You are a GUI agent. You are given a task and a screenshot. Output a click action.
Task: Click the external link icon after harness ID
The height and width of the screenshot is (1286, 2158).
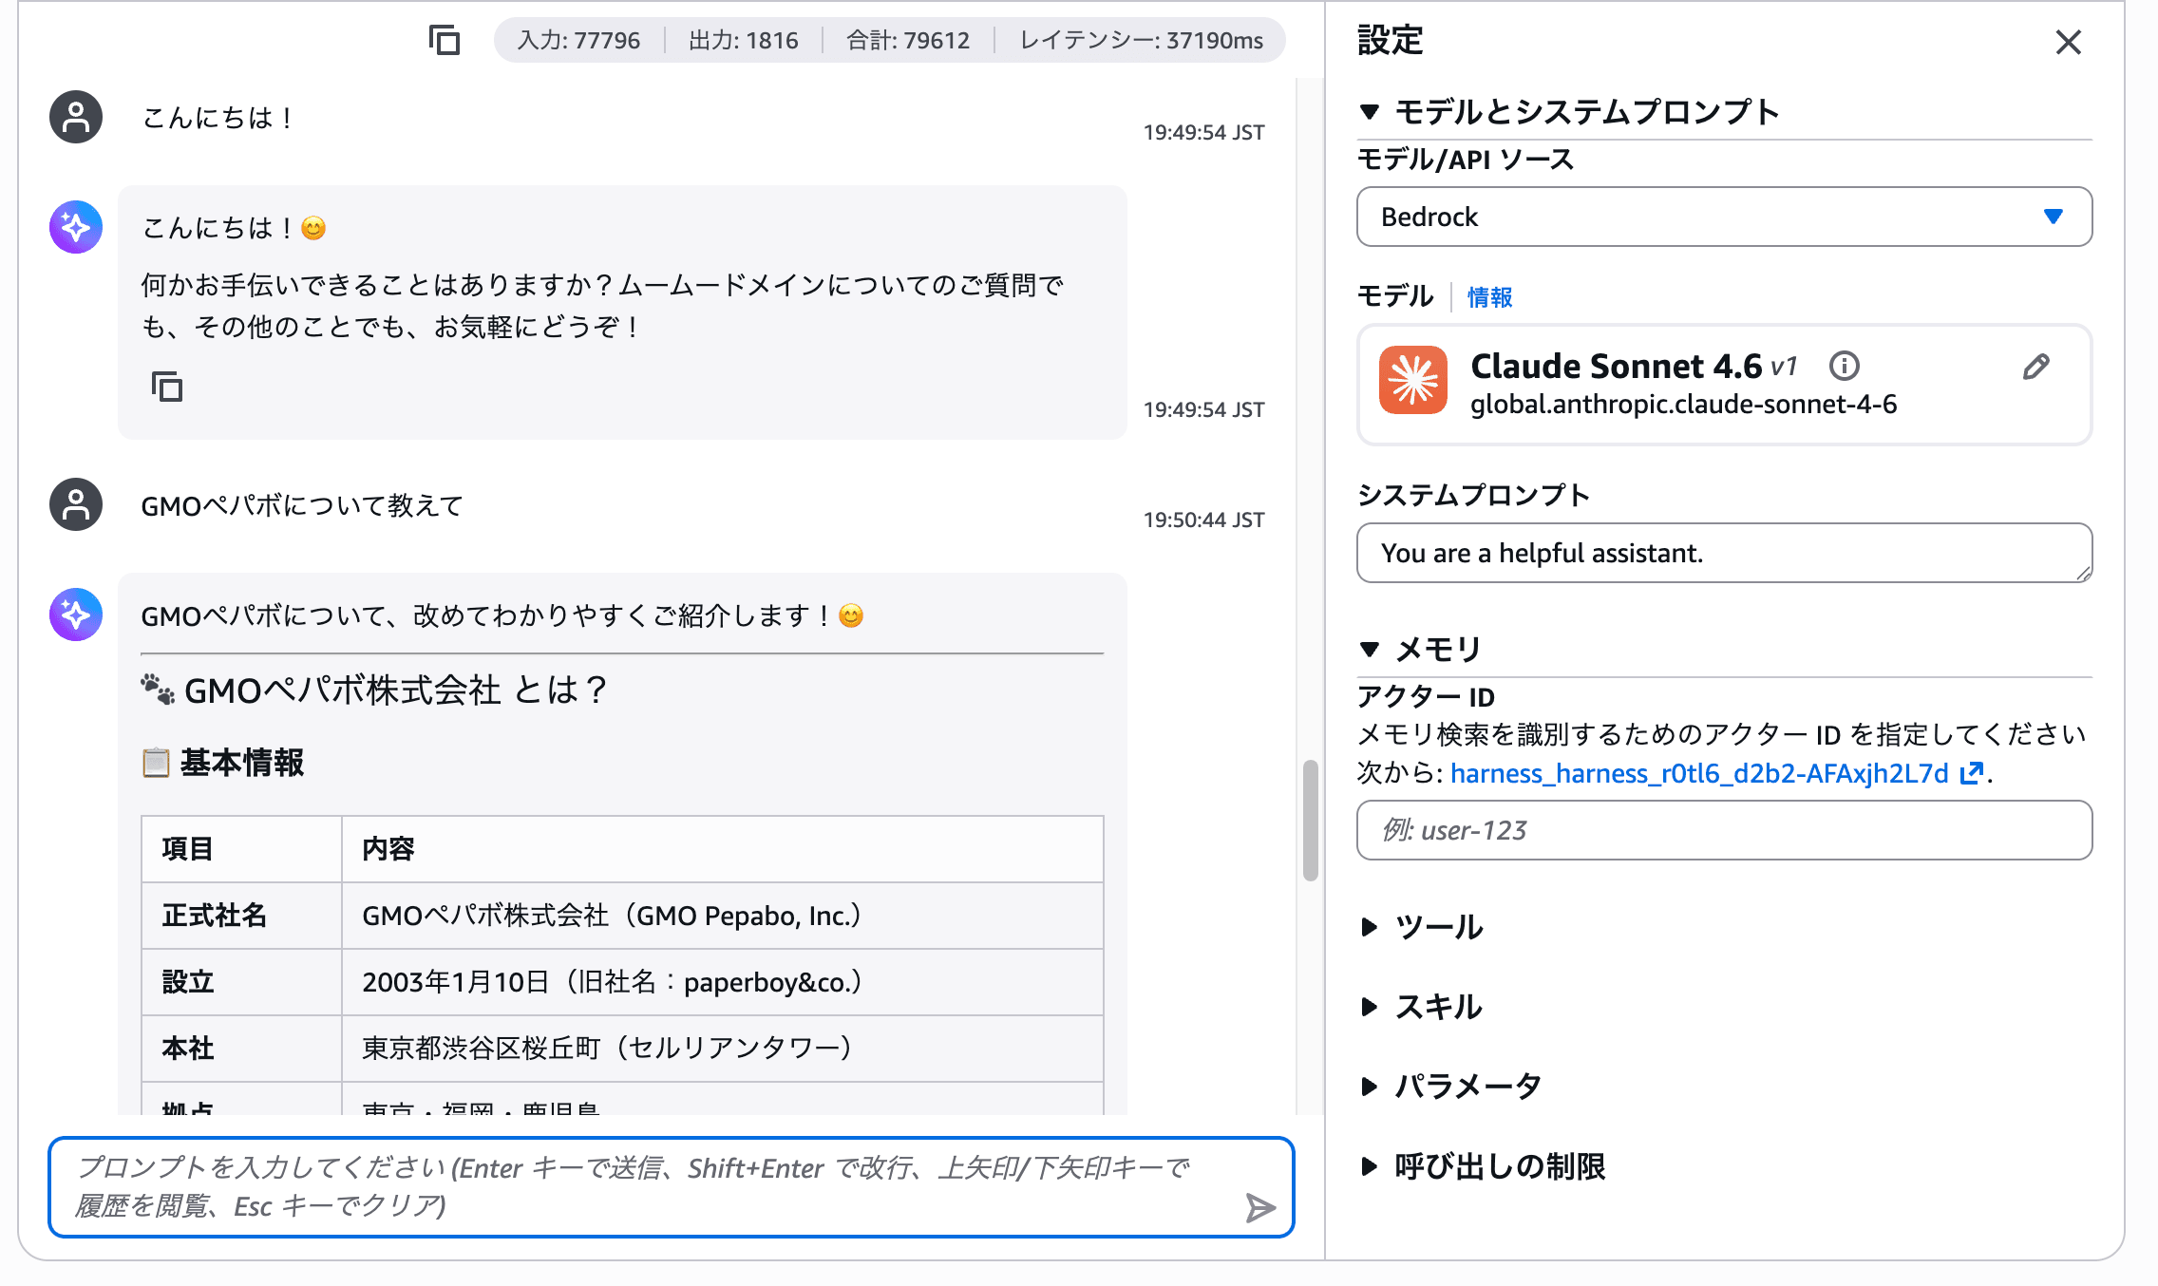(1971, 773)
